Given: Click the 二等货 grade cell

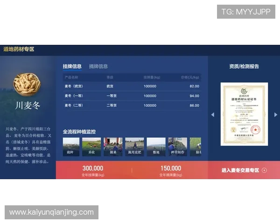Looking at the screenshot, I should pos(112,105).
